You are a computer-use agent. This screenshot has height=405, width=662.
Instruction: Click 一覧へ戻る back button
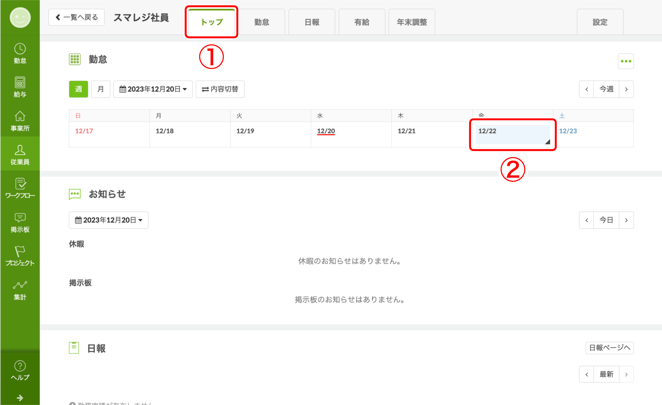[76, 17]
